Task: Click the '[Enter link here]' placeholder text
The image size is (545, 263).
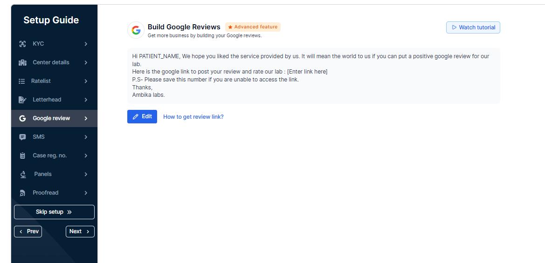Action: coord(307,72)
